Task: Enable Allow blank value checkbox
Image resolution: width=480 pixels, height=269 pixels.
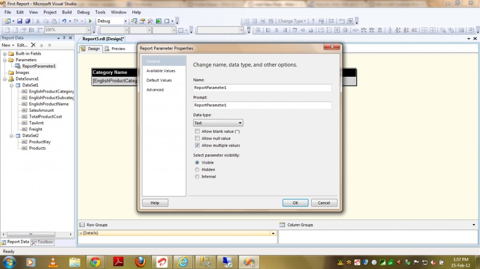Action: pos(197,131)
